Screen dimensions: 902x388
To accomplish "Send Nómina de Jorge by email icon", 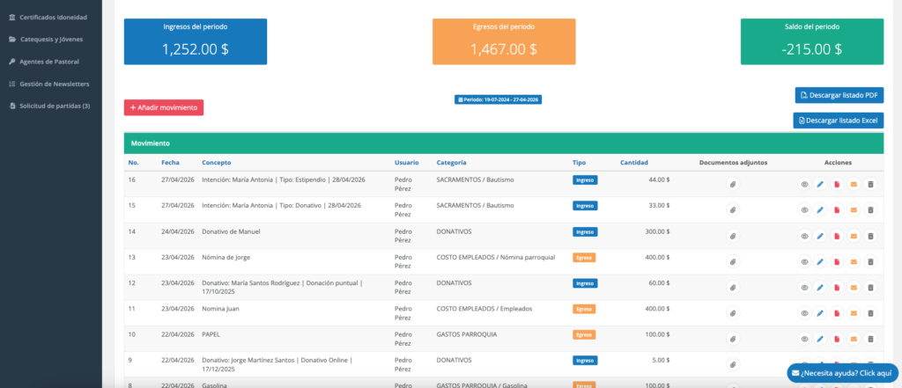I will (854, 262).
